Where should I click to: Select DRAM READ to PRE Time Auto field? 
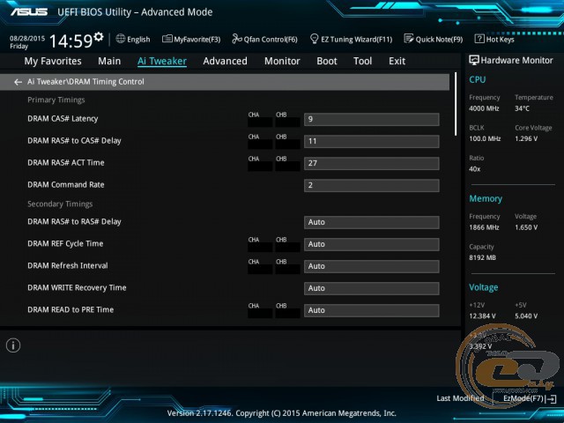[x=372, y=310]
